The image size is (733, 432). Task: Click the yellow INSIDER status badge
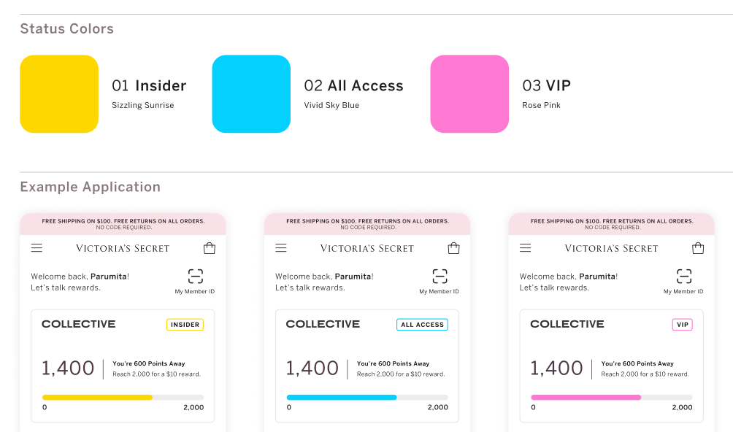click(x=185, y=325)
